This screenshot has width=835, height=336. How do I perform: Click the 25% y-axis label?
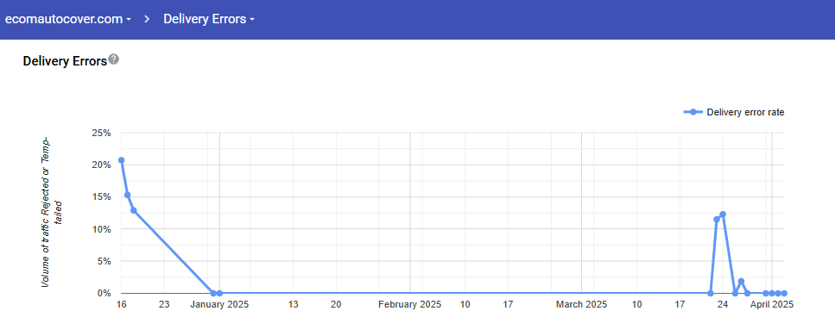[x=100, y=133]
